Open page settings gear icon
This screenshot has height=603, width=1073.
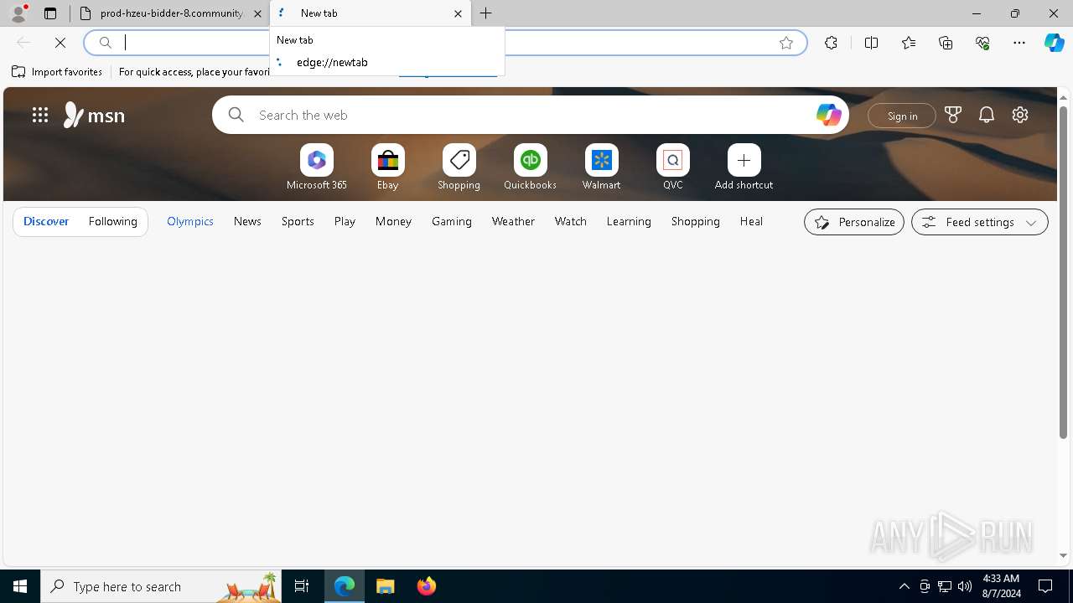point(1020,115)
